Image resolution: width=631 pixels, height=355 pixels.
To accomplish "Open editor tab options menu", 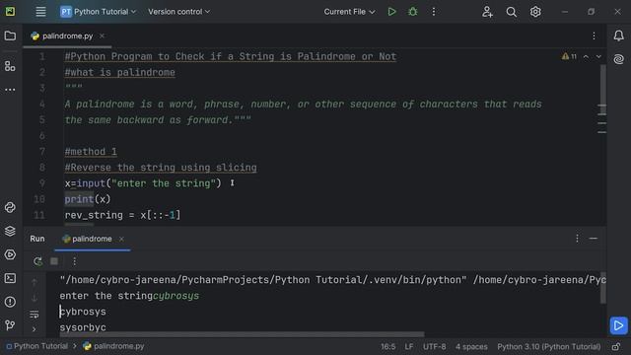I will [x=594, y=35].
